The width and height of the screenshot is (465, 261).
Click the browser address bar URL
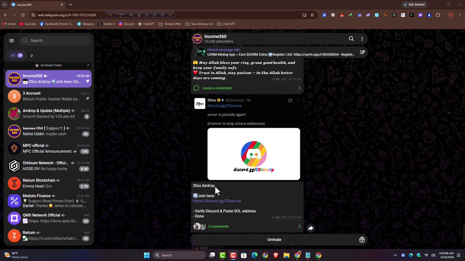(x=67, y=15)
